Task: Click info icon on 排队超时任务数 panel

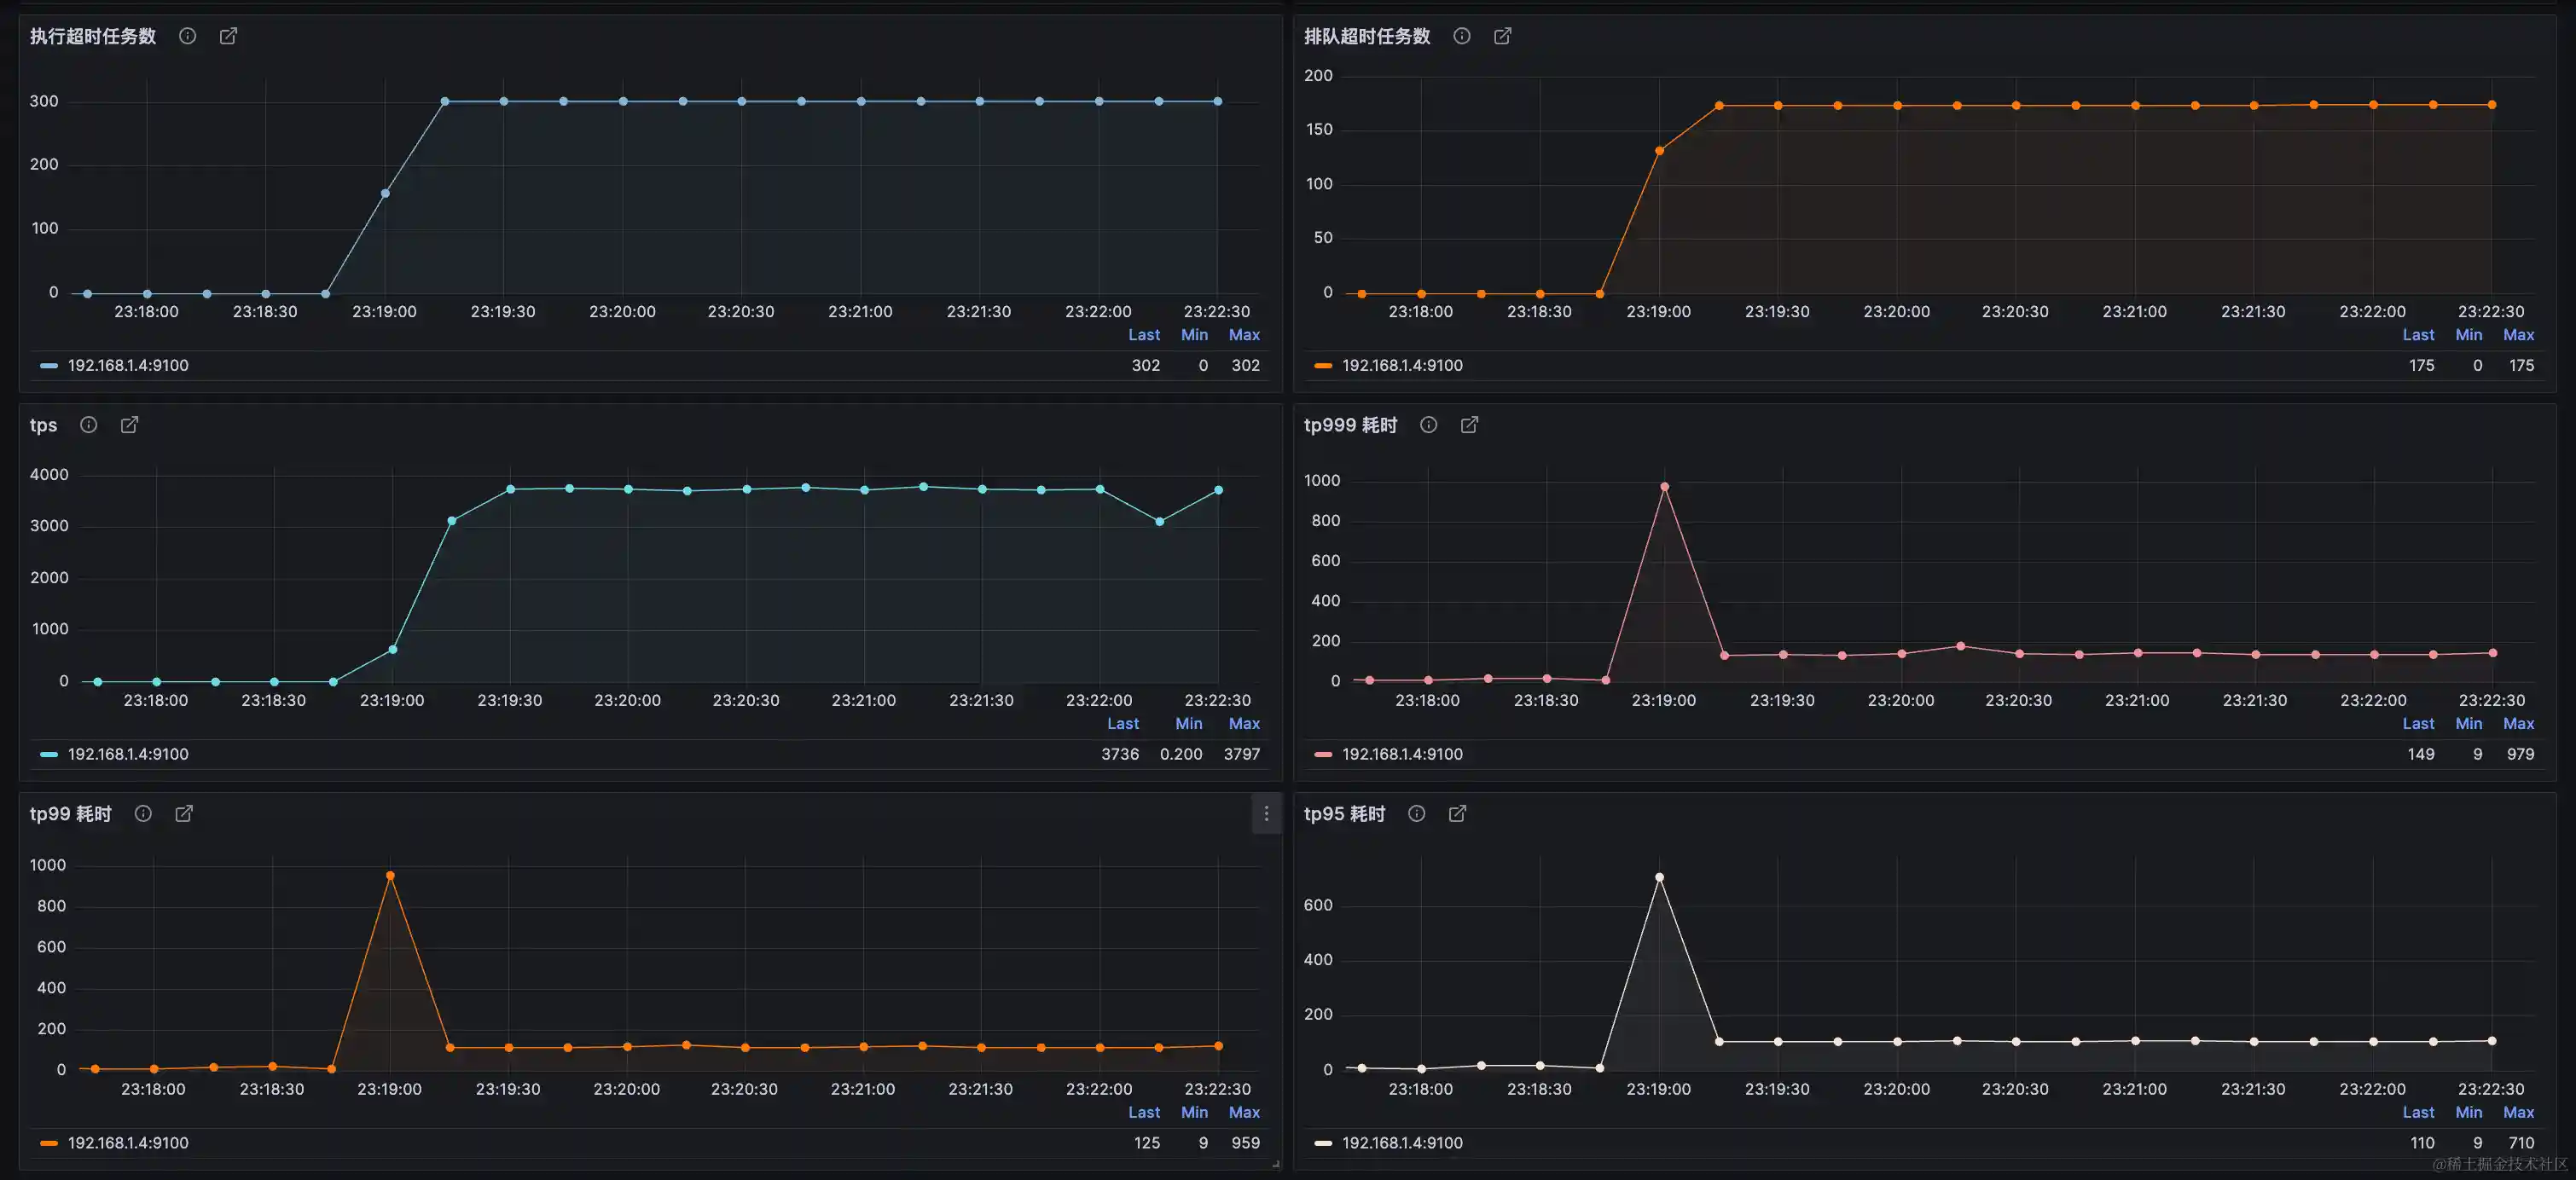Action: point(1461,36)
